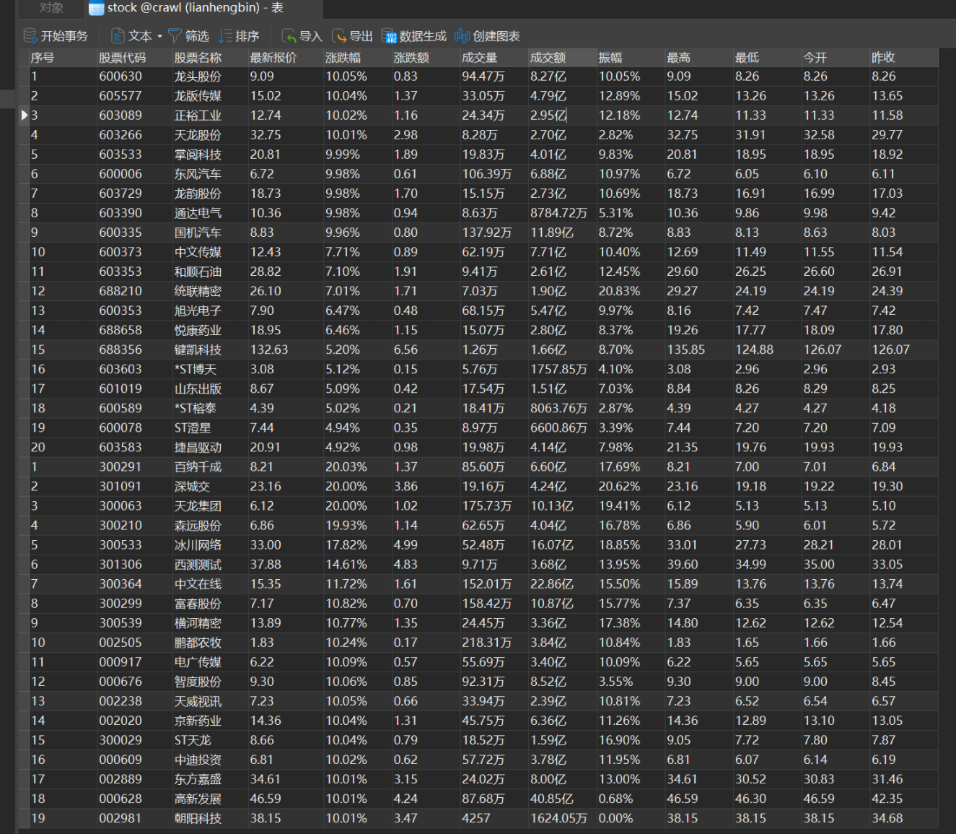Select the 龙韵股份 name cell
The width and height of the screenshot is (956, 834).
(x=210, y=193)
